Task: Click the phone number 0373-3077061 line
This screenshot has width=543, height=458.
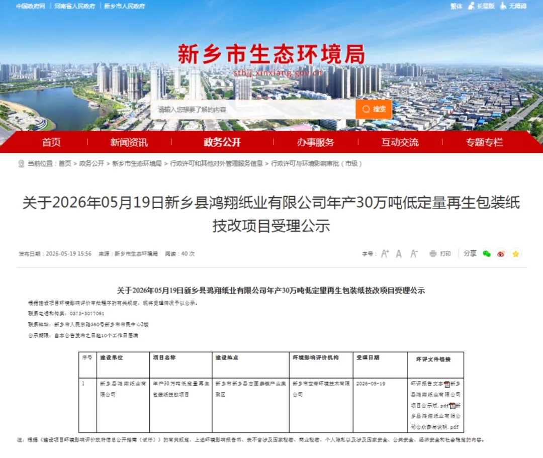Action: [66, 314]
